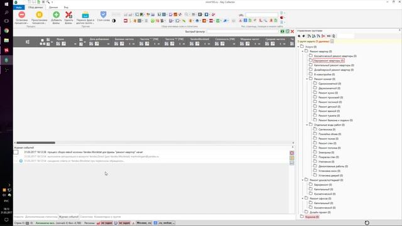
Task: Select the Косметический ремонт квартиры group
Action: pyautogui.click(x=335, y=56)
